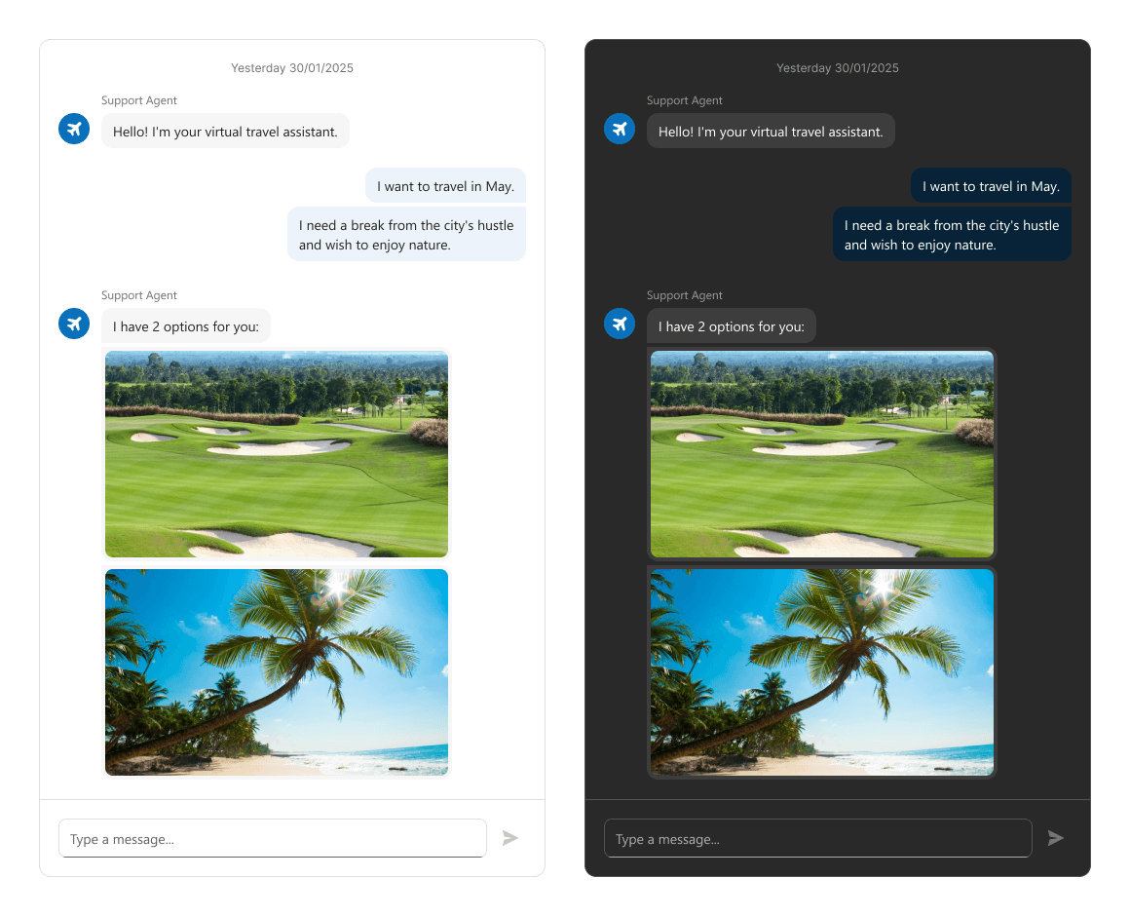This screenshot has width=1130, height=916.
Task: Click the Support Agent airplane avatar in light chat
Action: 74,128
